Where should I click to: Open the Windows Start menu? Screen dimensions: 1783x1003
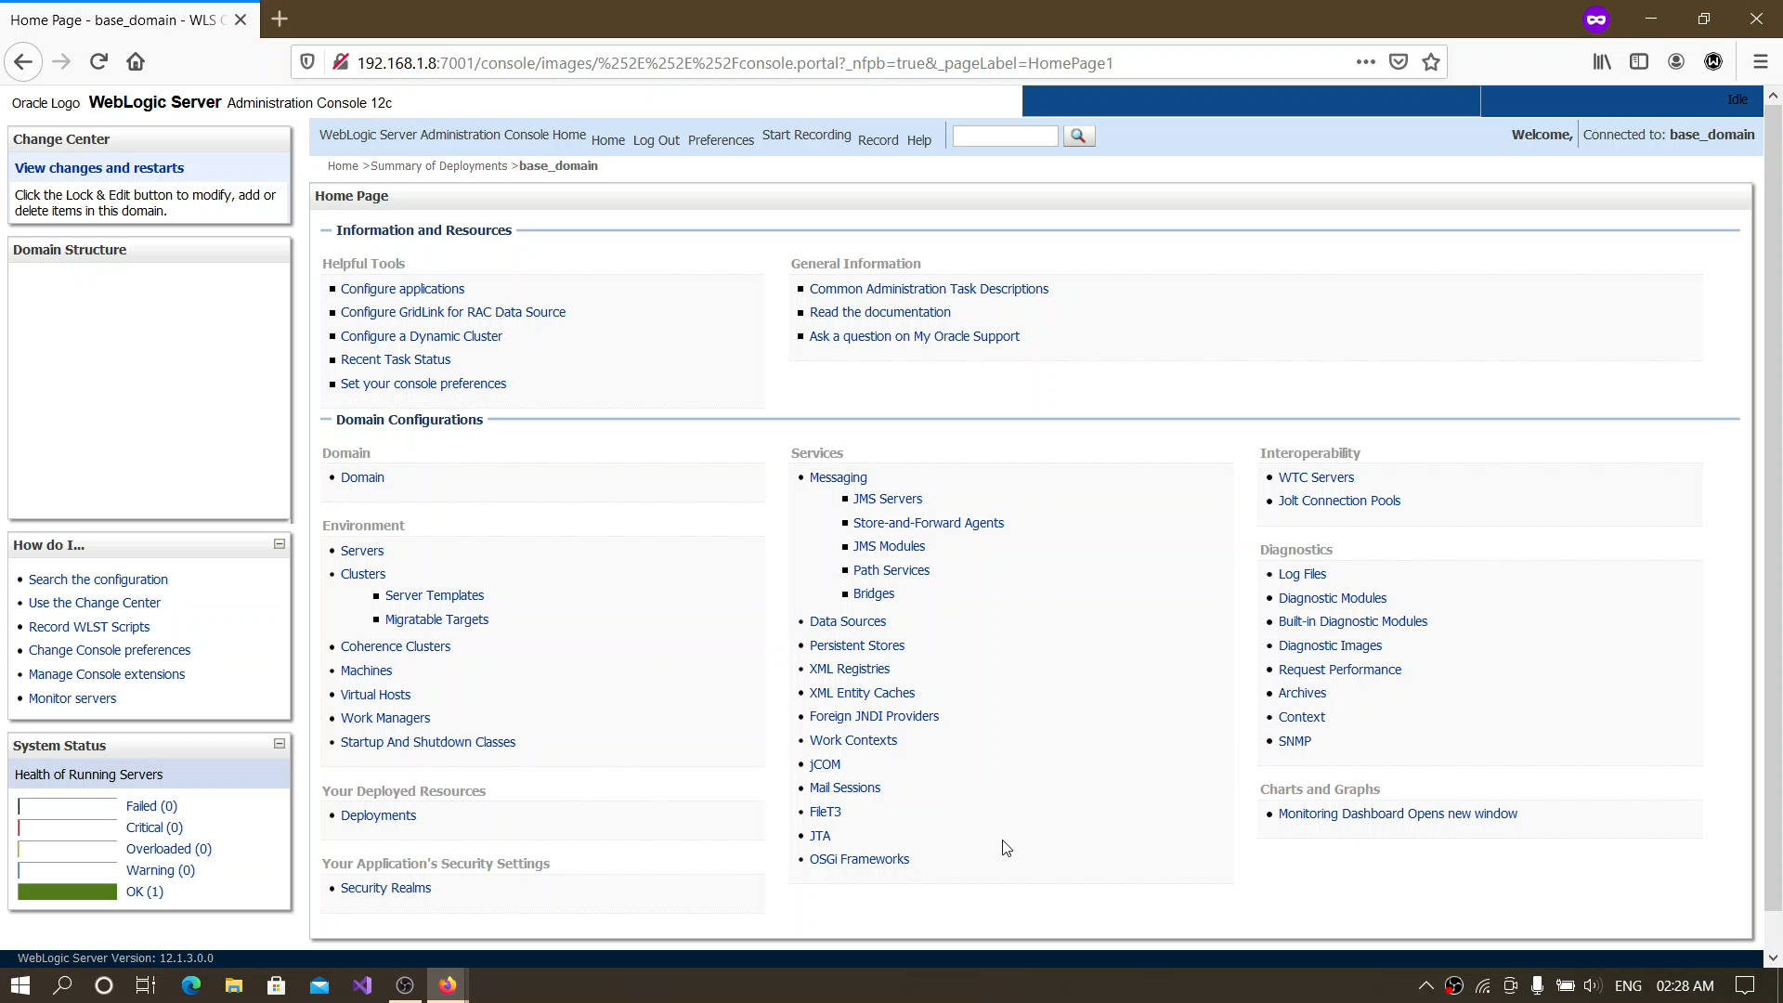(x=20, y=985)
